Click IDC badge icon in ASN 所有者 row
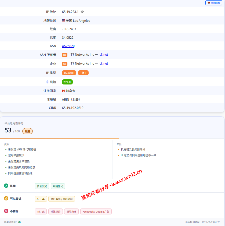Screen dimensions: 225x226 coord(65,55)
